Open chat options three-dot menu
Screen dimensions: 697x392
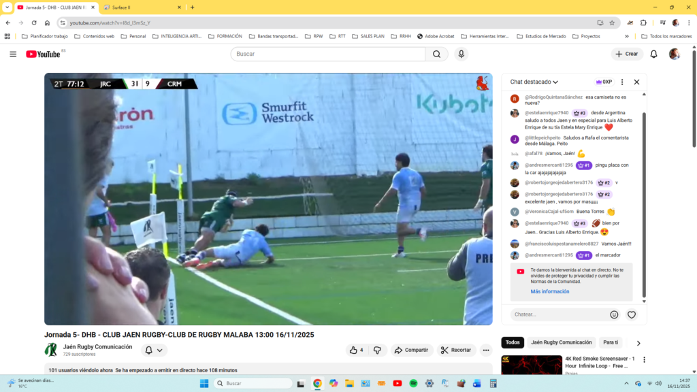click(621, 82)
